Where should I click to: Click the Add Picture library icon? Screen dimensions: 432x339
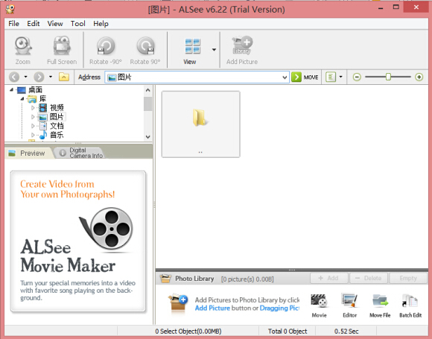pyautogui.click(x=242, y=50)
